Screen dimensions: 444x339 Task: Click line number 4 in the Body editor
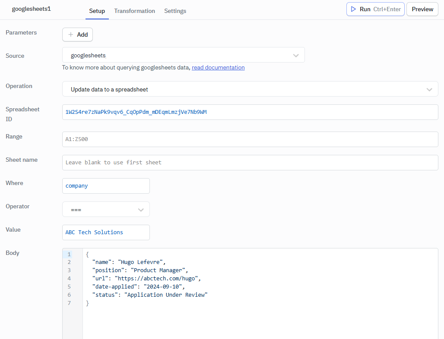click(x=69, y=278)
